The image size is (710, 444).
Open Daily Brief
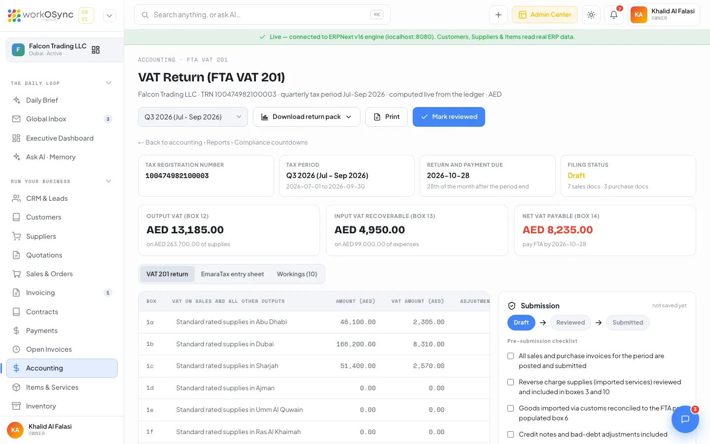pyautogui.click(x=62, y=100)
